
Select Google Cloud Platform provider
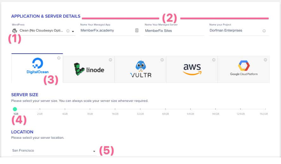244,70
